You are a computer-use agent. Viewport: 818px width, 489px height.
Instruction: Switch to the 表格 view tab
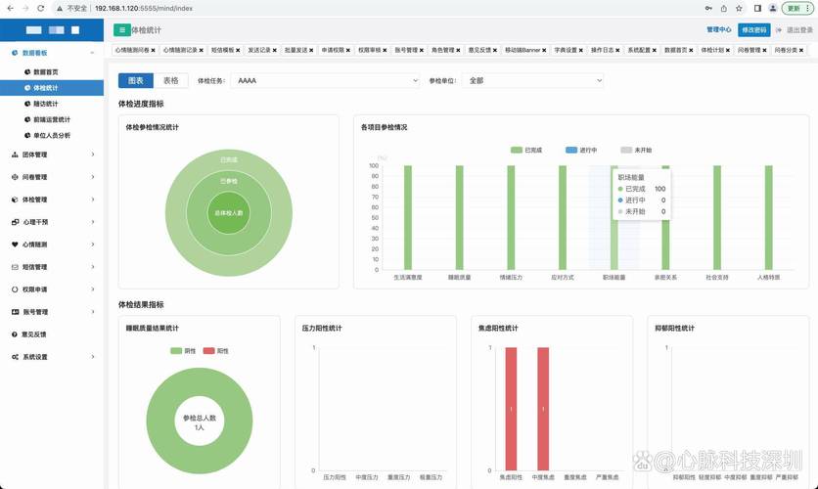tap(171, 80)
